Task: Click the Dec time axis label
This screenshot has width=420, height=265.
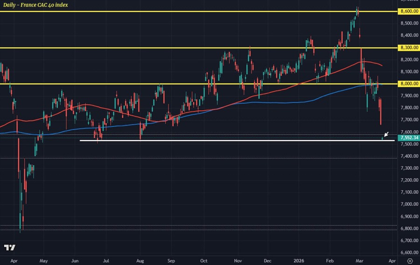Action: click(267, 261)
